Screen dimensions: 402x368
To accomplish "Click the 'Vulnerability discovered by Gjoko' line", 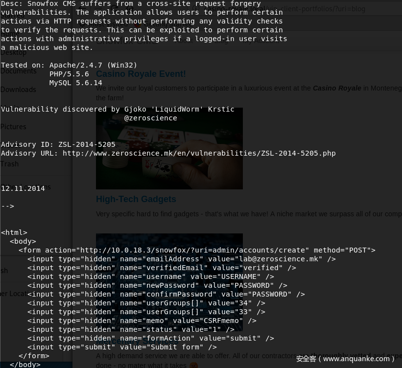I will tap(118, 109).
